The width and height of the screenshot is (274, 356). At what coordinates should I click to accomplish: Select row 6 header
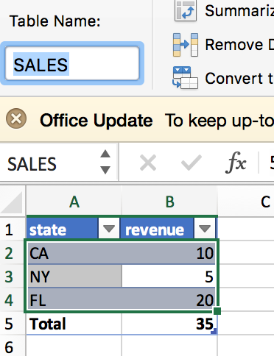13,346
